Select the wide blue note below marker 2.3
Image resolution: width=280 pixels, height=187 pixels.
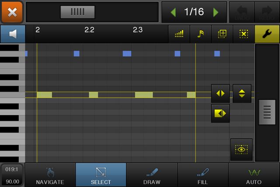127,53
